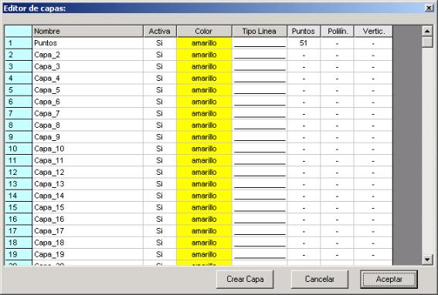This screenshot has height=295, width=438.
Task: Open line type selector for Capa_3
Action: tap(260, 66)
